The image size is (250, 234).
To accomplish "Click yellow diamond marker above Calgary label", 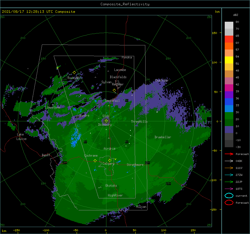I will pyautogui.click(x=110, y=160).
